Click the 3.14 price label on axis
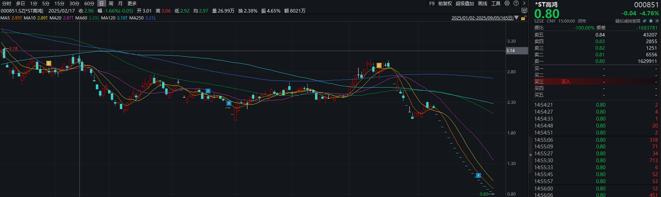Image resolution: width=661 pixels, height=197 pixels. [511, 51]
